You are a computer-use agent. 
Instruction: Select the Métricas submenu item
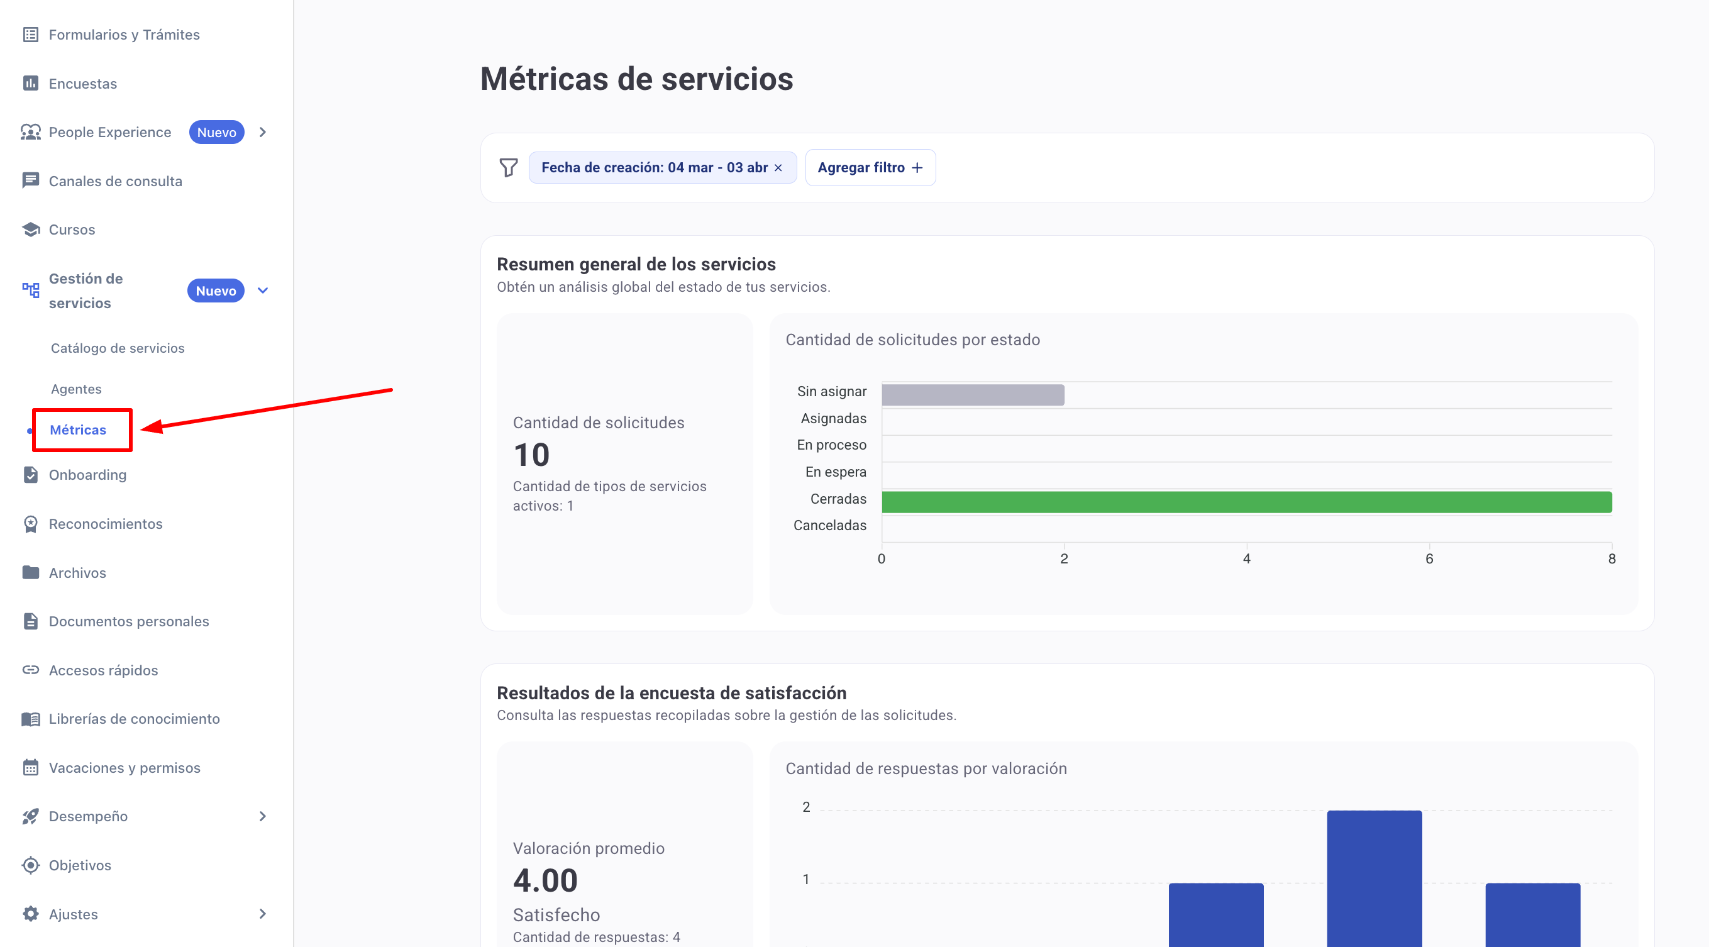[77, 430]
